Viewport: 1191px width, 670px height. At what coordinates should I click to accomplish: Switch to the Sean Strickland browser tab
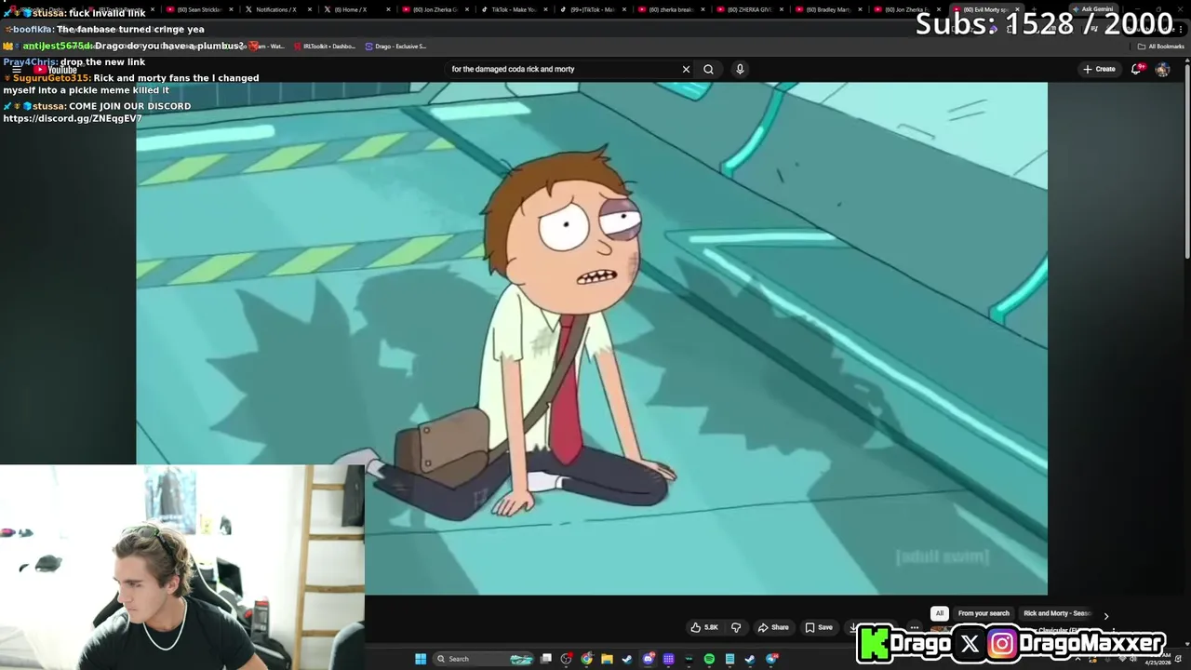[199, 9]
